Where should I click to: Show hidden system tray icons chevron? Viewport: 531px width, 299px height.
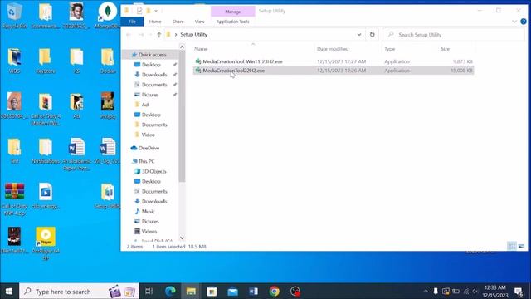tap(426, 292)
